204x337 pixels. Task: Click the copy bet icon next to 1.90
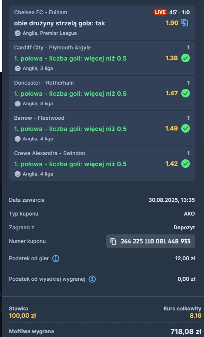click(185, 23)
